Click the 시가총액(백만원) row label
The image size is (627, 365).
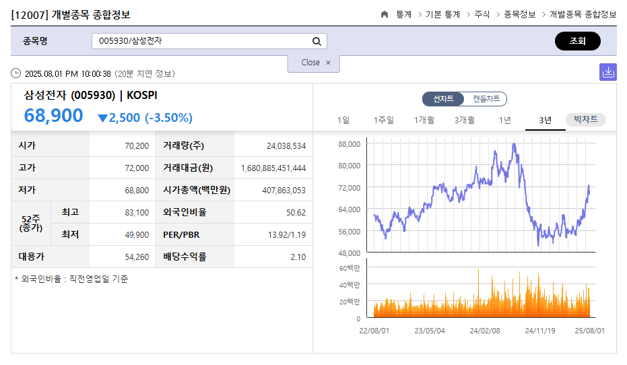pos(197,190)
